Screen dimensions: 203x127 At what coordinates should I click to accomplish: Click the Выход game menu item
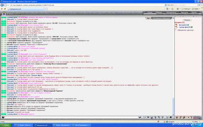pos(194,12)
